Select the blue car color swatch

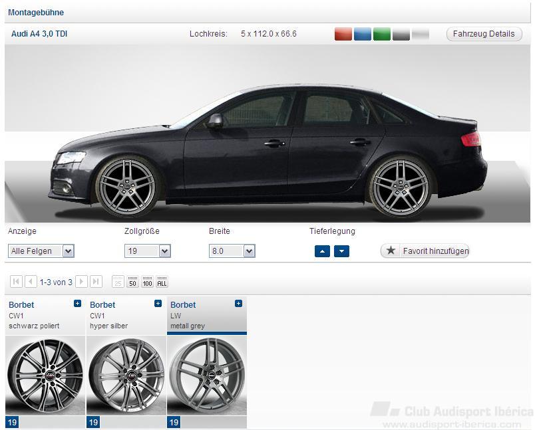point(363,34)
